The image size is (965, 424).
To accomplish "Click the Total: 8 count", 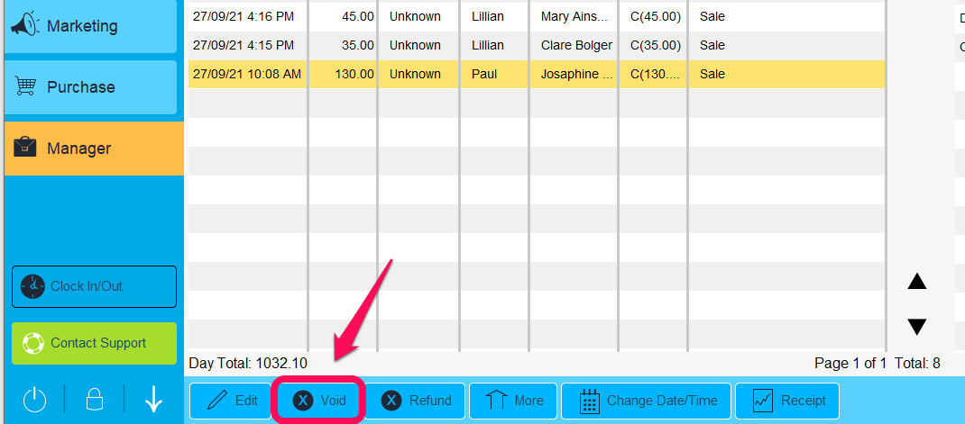I will click(x=917, y=363).
